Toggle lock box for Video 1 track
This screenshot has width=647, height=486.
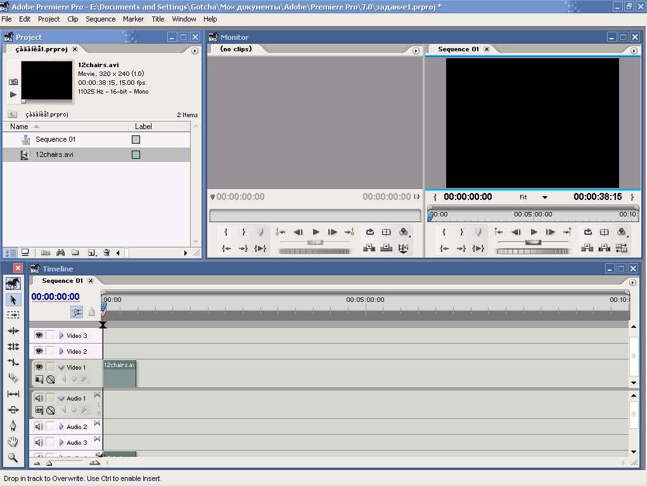tap(50, 366)
